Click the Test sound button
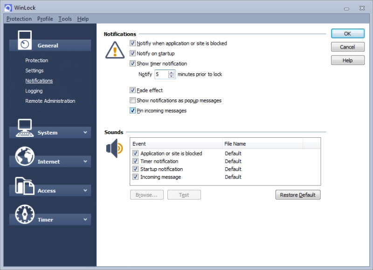373x270 pixels. pyautogui.click(x=184, y=195)
